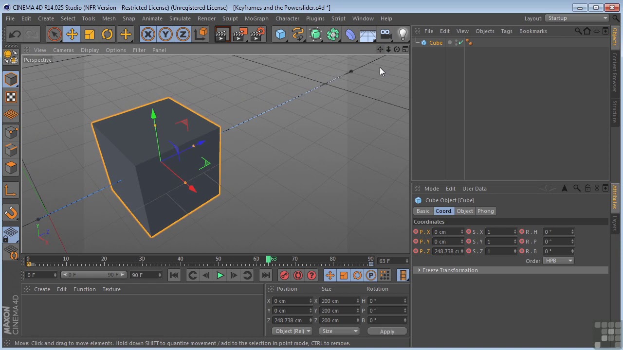This screenshot has height=350, width=623.
Task: Select the Live Selection tool
Action: click(55, 34)
